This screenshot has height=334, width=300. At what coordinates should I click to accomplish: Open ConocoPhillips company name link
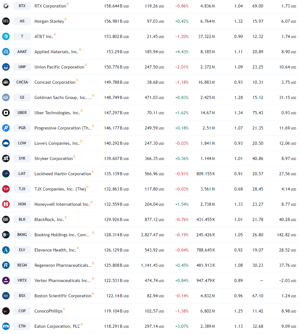click(48, 311)
